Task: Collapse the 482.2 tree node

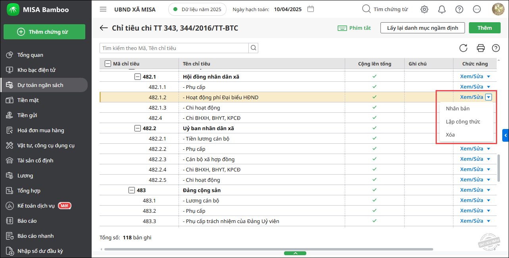Action: coord(138,128)
